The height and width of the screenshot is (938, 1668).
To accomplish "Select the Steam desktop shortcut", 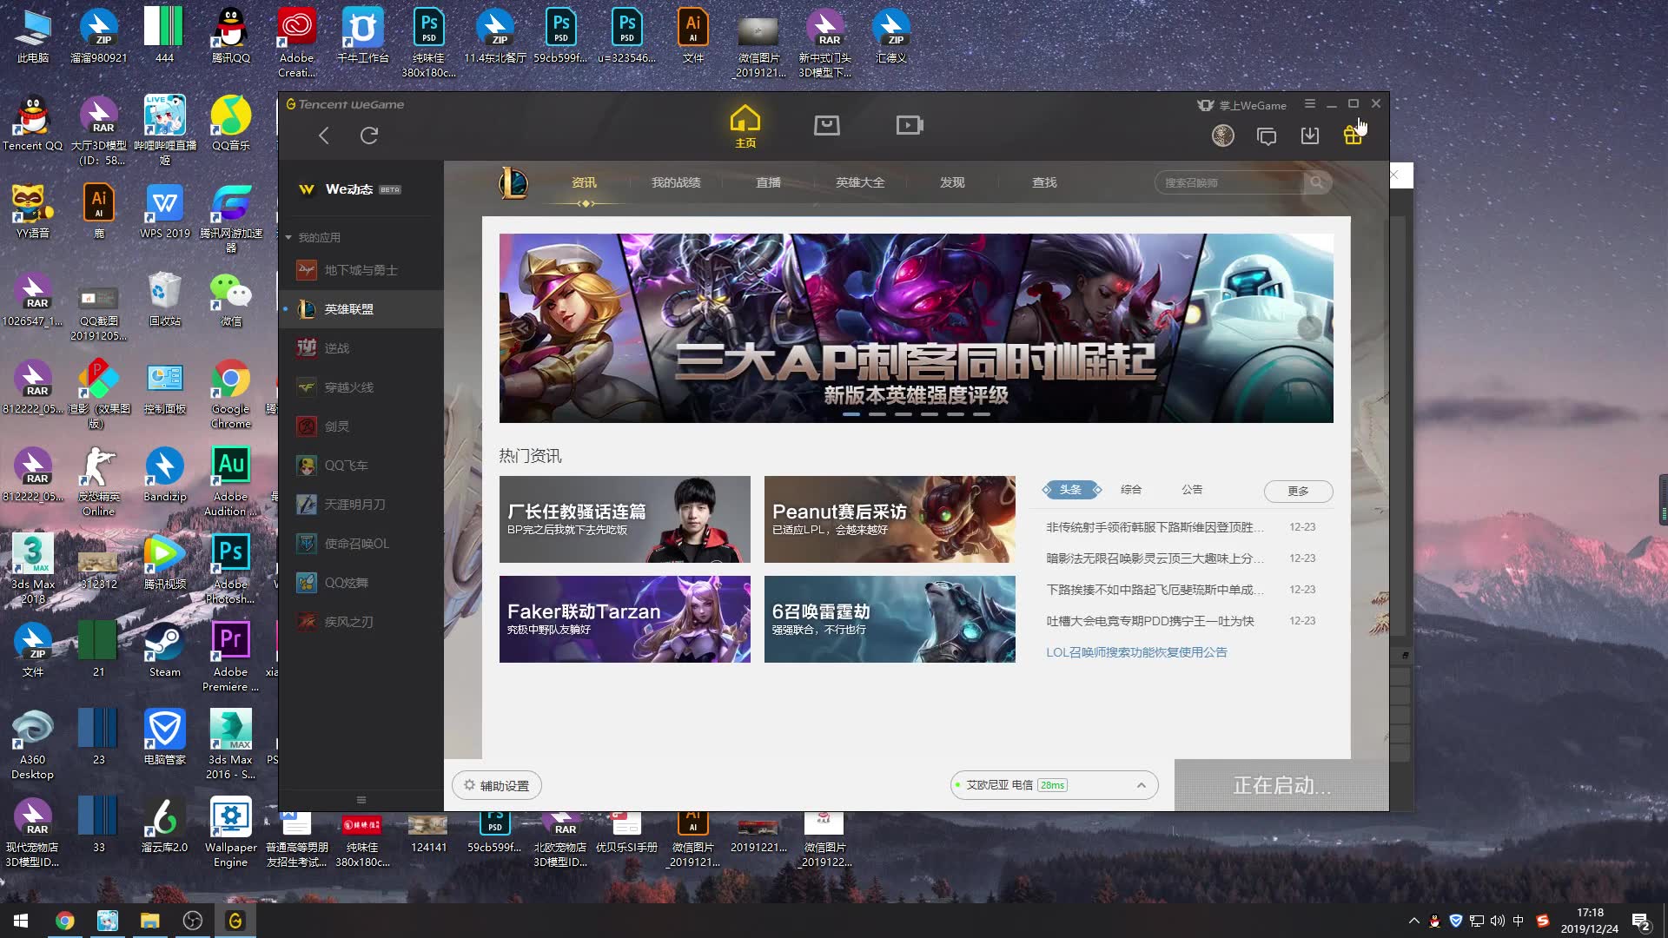I will pyautogui.click(x=164, y=650).
